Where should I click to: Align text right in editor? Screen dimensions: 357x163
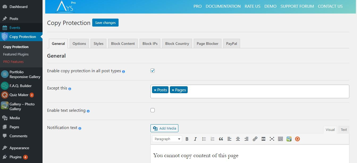point(246,139)
